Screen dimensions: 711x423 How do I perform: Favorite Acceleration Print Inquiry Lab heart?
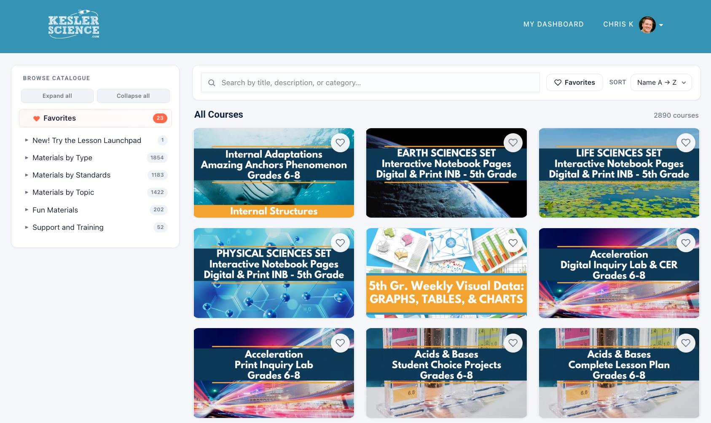tap(340, 343)
